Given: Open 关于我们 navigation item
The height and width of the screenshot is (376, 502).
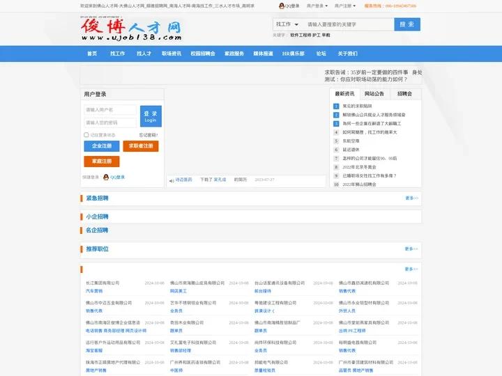Looking at the screenshot, I should [348, 54].
